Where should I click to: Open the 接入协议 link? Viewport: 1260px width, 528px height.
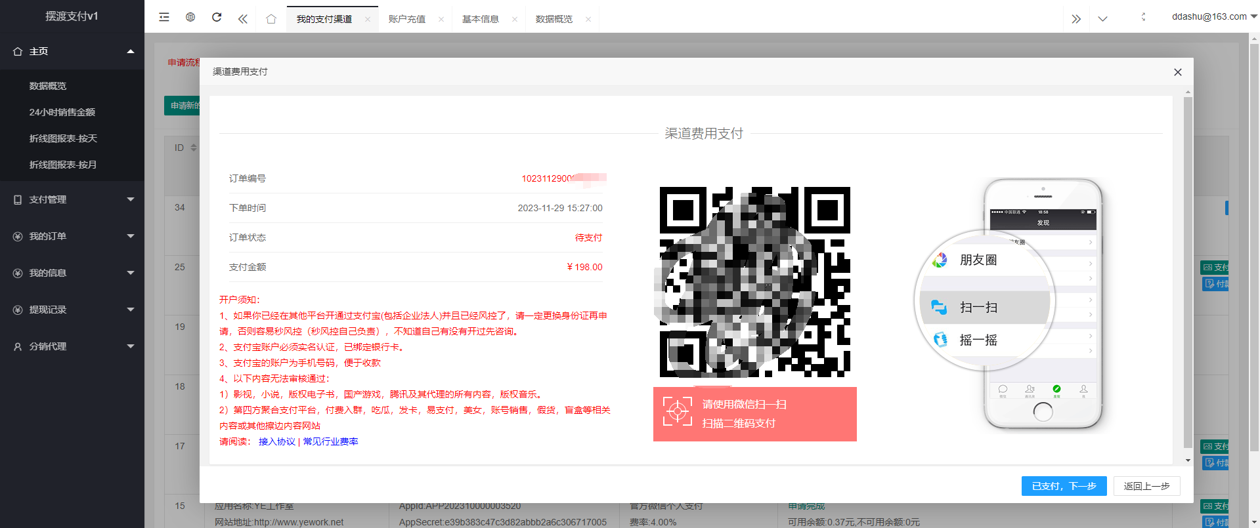point(277,441)
